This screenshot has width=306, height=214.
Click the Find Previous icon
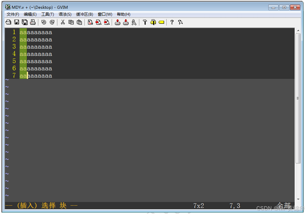[107, 22]
